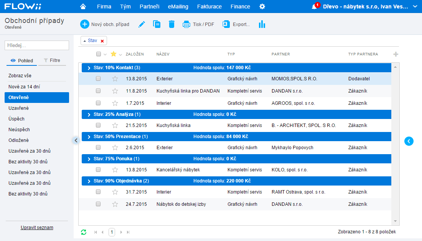Star the Interier row dated 1.7.2015
This screenshot has height=241, width=422.
pos(115,103)
